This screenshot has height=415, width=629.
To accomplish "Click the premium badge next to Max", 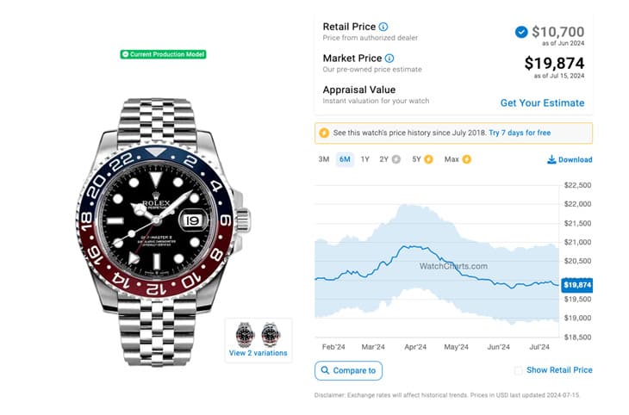I will [467, 159].
